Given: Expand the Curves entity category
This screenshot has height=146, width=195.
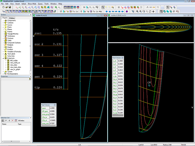Looking at the screenshot, I should [3, 25].
